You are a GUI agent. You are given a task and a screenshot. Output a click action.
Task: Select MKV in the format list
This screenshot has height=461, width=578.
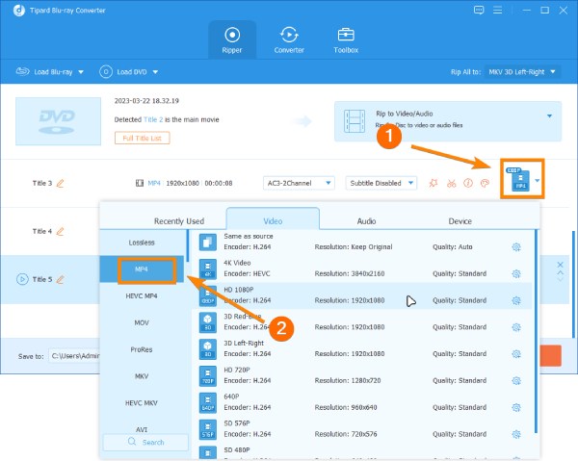click(x=142, y=376)
